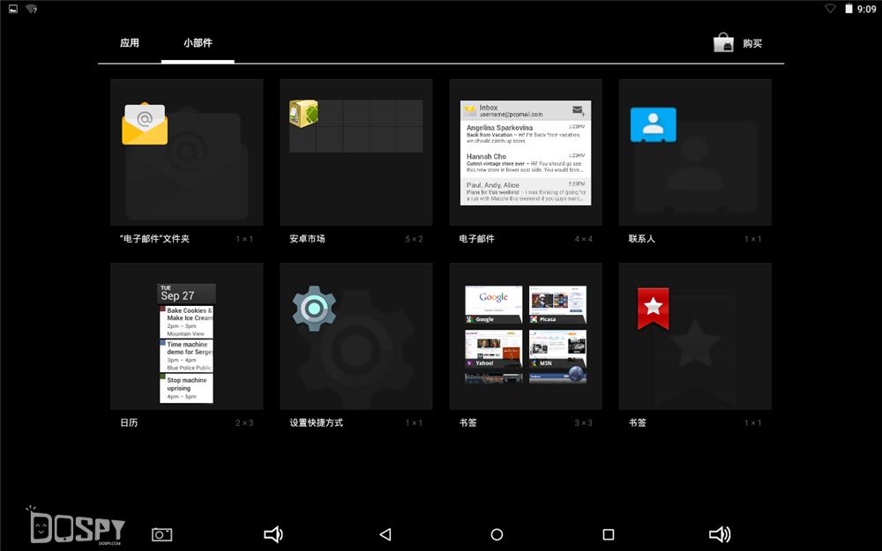Open the "电子邮件"文件夹 widget preview

coord(185,153)
